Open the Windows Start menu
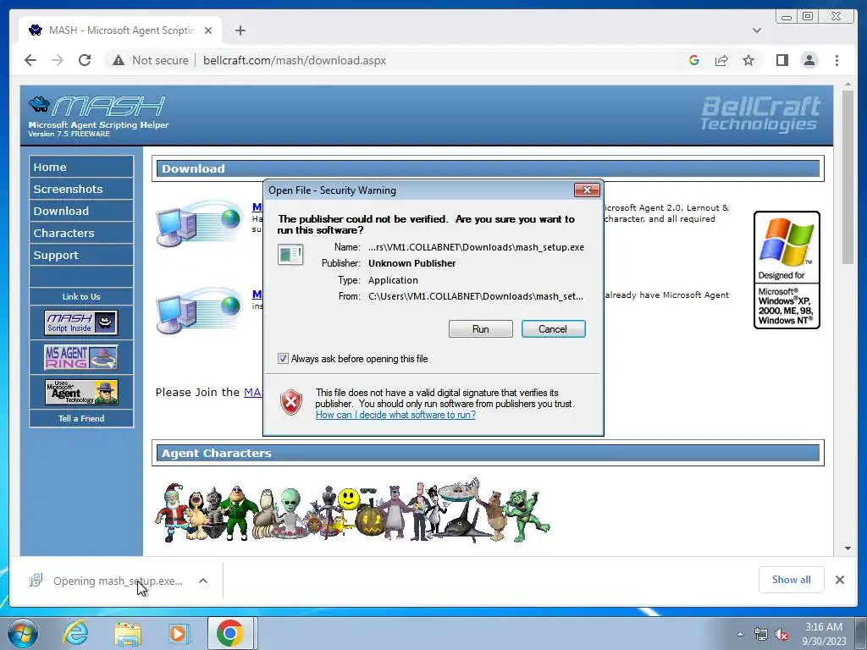 pyautogui.click(x=22, y=633)
